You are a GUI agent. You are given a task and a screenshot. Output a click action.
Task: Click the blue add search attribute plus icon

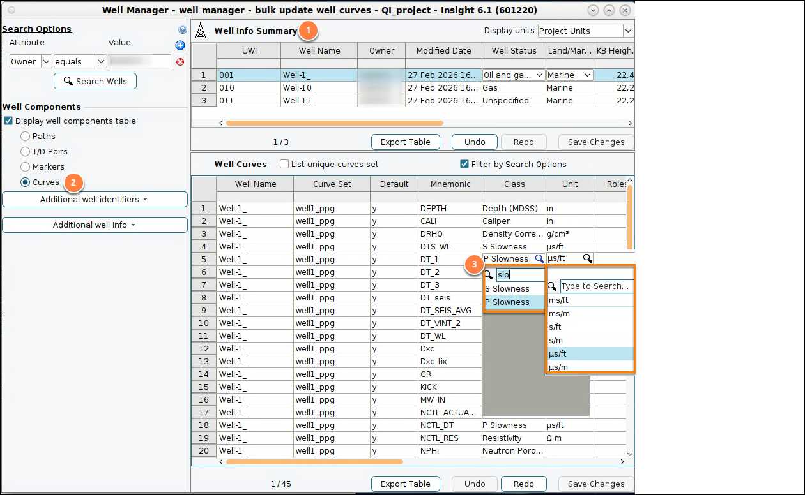pos(180,45)
